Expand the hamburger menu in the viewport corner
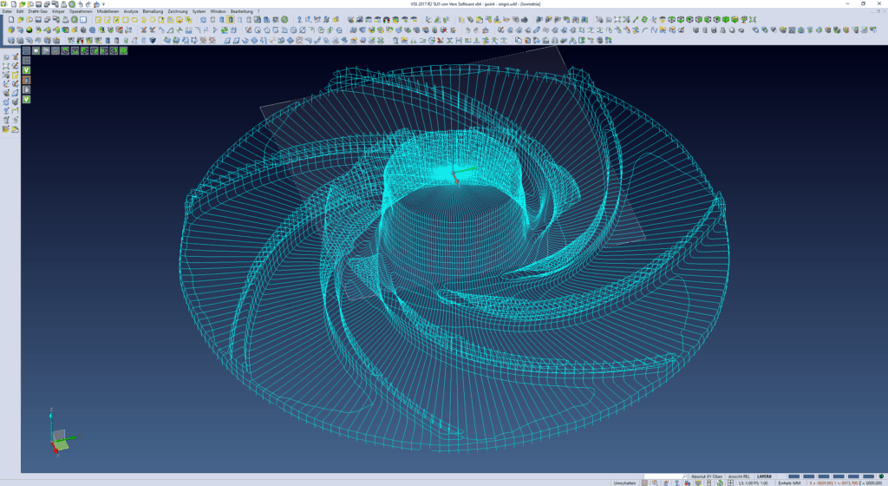888x486 pixels. (26, 50)
